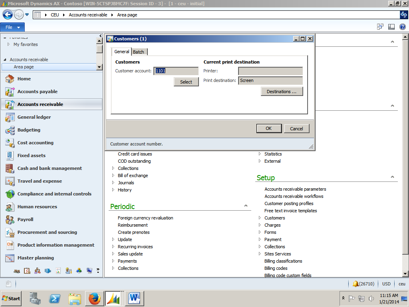Click the Destinations button
This screenshot has width=409, height=307.
point(282,91)
